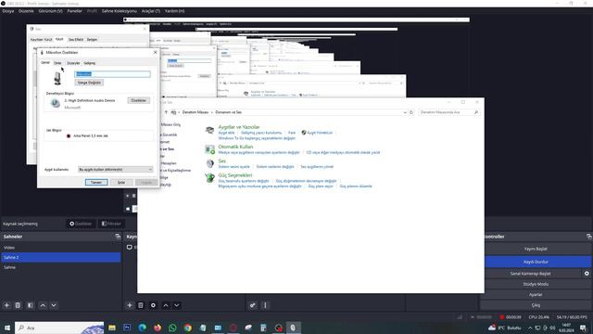Image resolution: width=593 pixels, height=334 pixels.
Task: Click Yayını Başlat in Kontroller
Action: tap(536, 249)
